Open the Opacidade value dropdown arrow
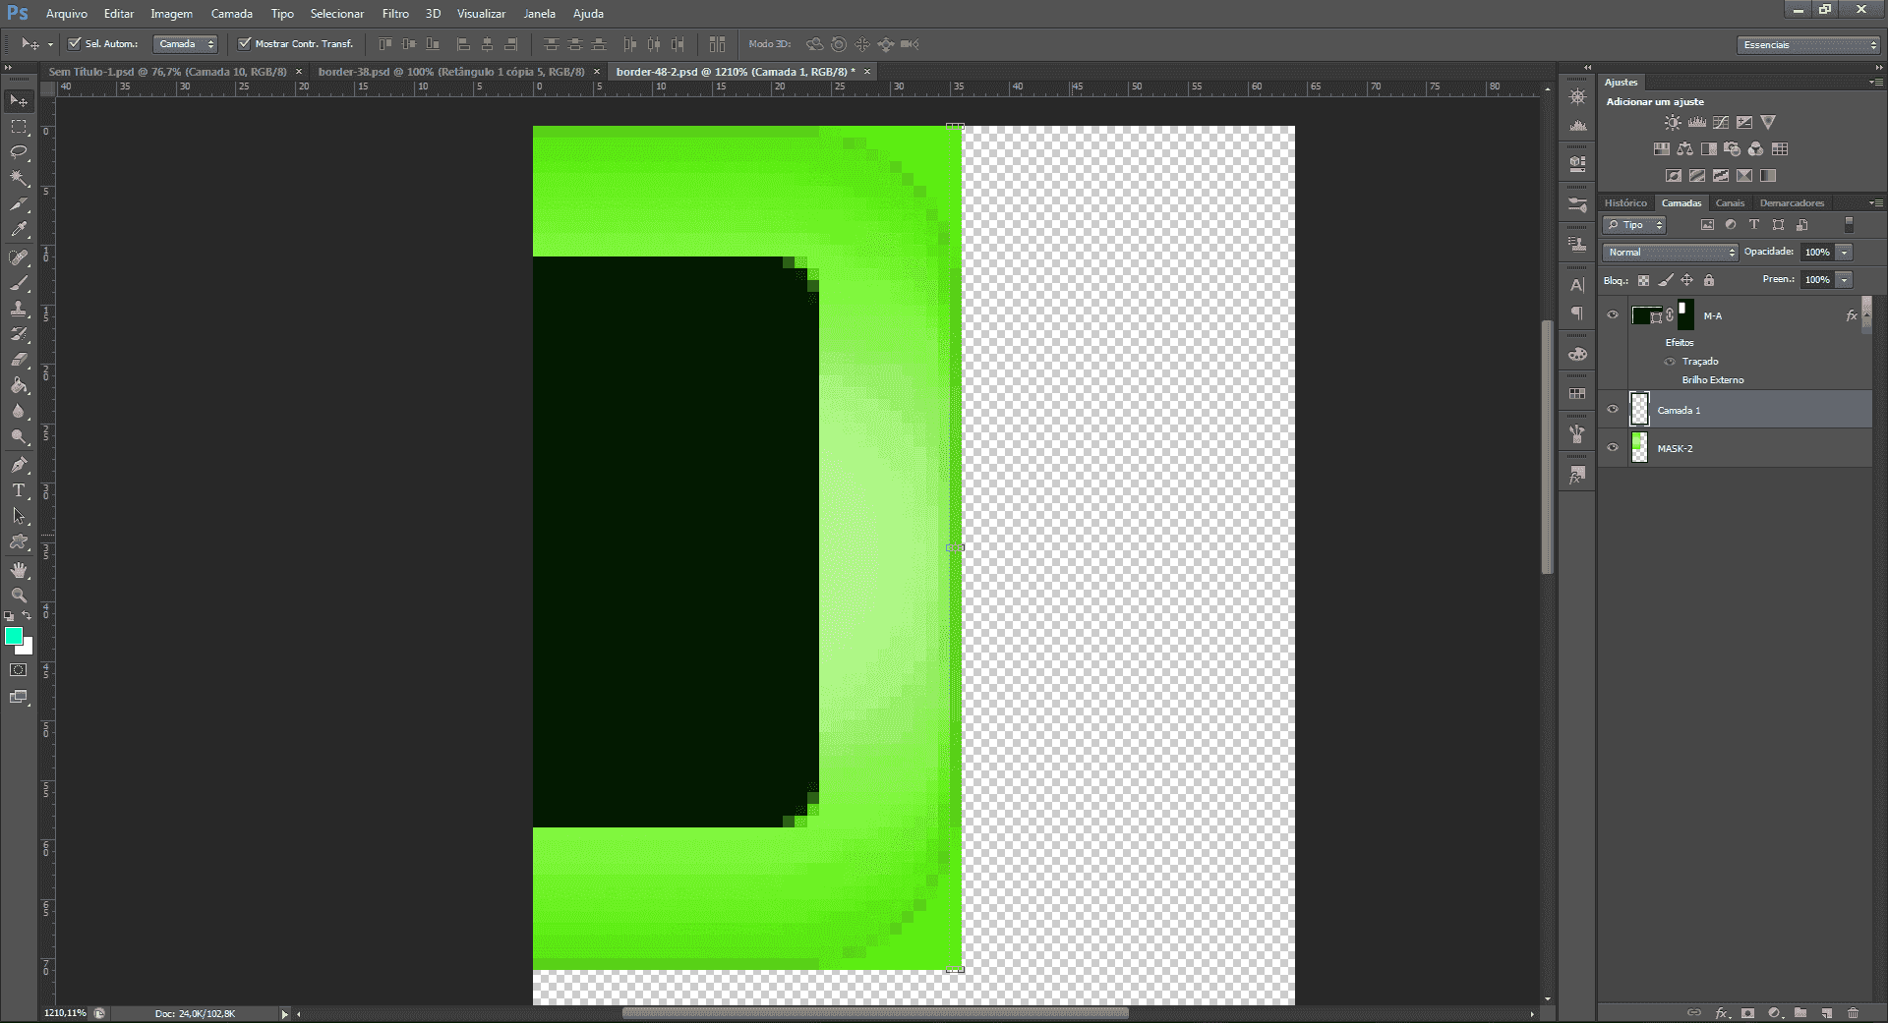Image resolution: width=1888 pixels, height=1023 pixels. (x=1845, y=253)
